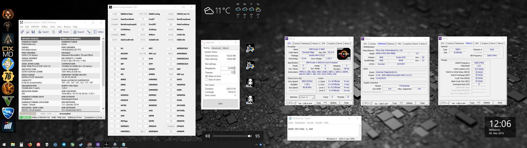Open the Editor in Thaiphoon Burner toolbar
Image resolution: width=527 pixels, height=148 pixels.
point(99,32)
